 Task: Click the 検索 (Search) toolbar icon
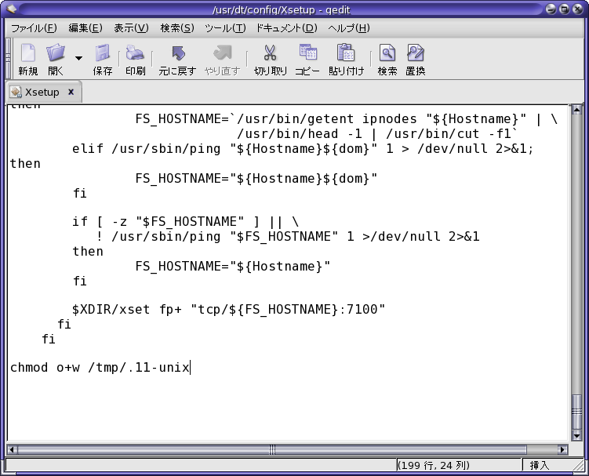point(387,53)
